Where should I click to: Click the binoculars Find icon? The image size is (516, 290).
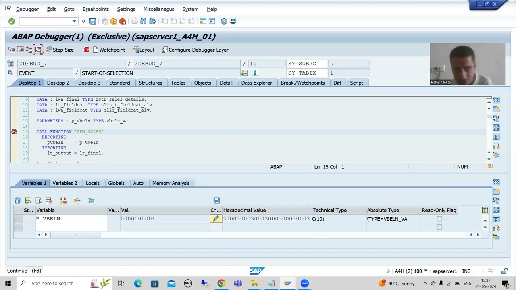pos(144,21)
